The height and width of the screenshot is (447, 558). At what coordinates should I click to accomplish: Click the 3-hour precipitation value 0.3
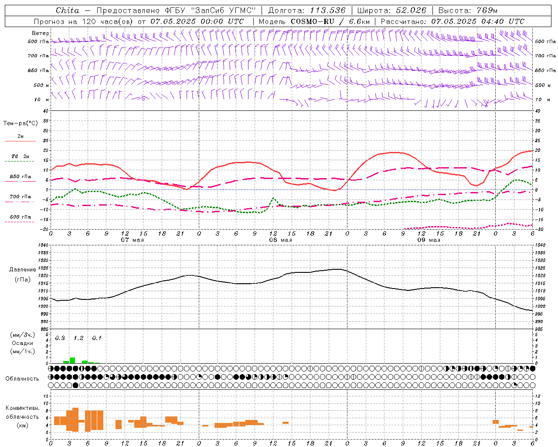[60, 338]
